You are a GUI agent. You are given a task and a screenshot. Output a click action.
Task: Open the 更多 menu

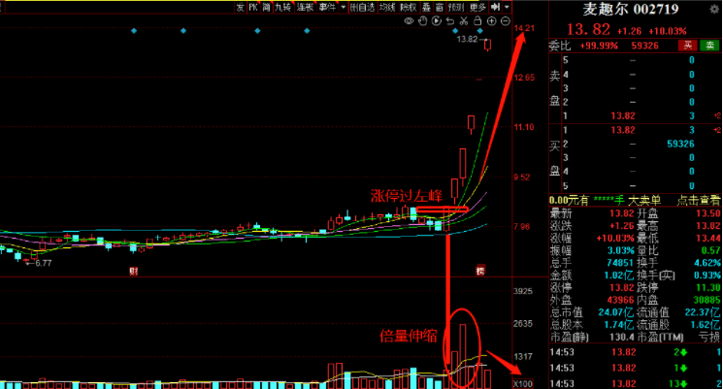(x=477, y=7)
